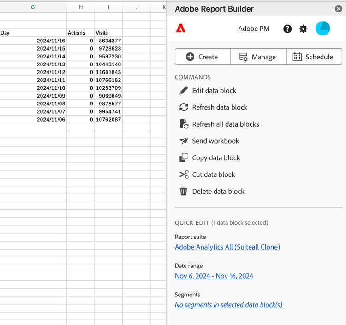Switch to the Create tab

click(203, 57)
